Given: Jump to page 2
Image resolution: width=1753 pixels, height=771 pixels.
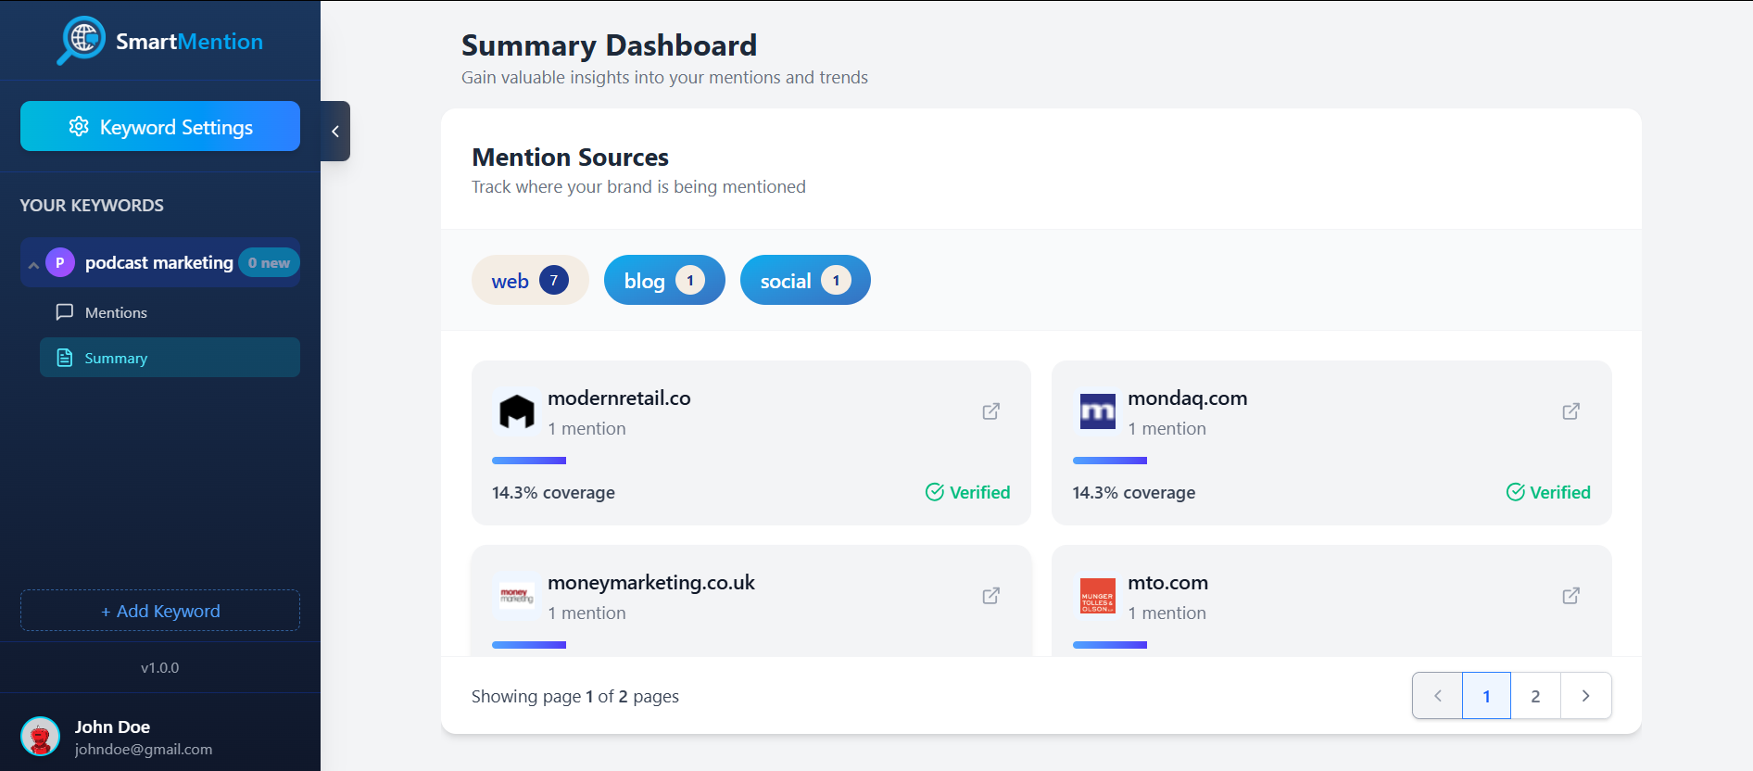Looking at the screenshot, I should 1535,696.
